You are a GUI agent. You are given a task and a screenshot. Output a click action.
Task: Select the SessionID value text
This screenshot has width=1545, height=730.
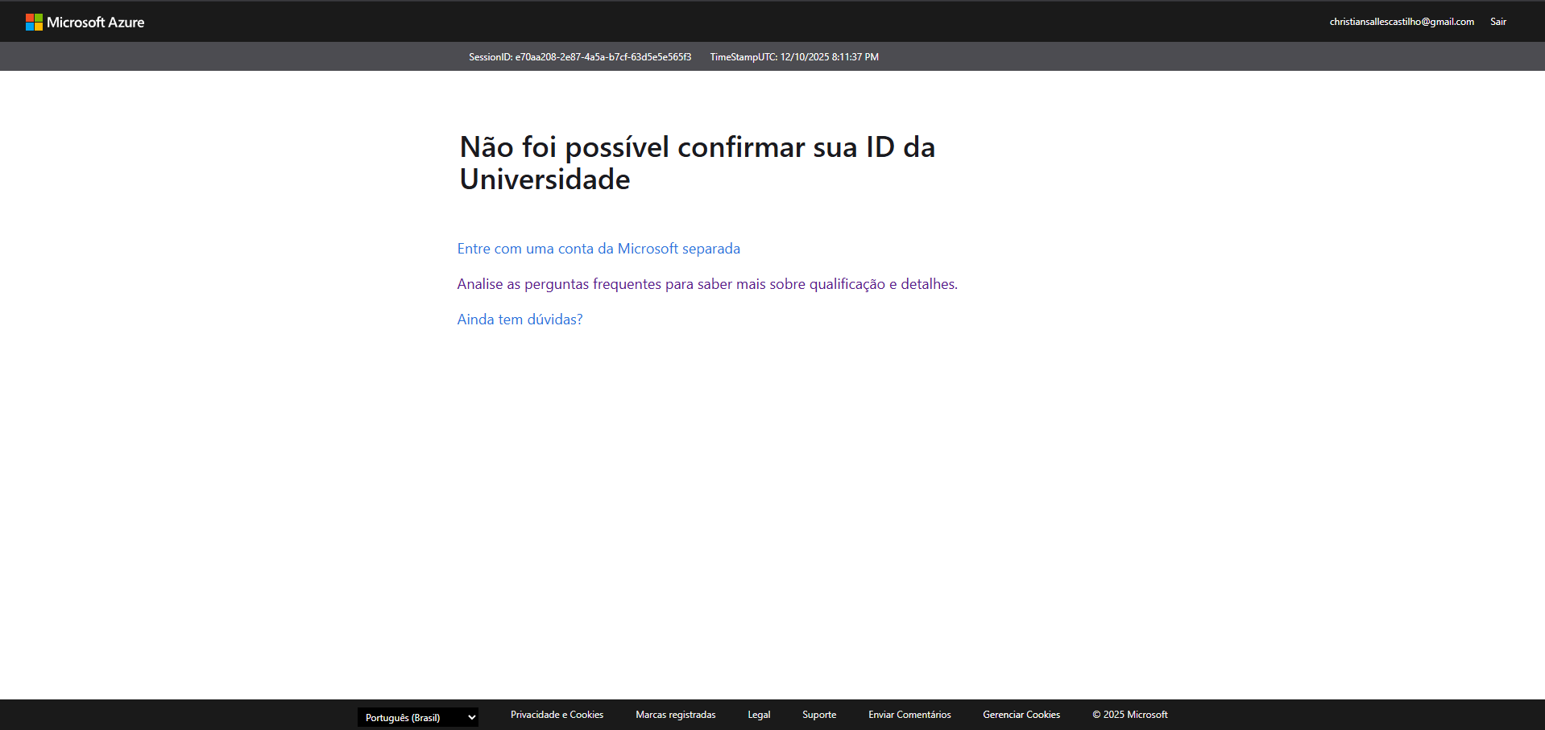pos(603,57)
